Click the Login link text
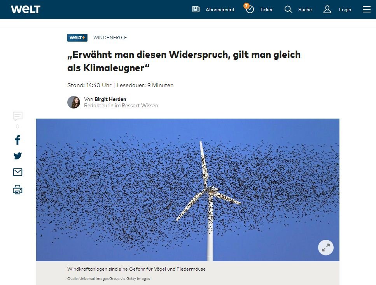The width and height of the screenshot is (376, 285). (x=345, y=10)
